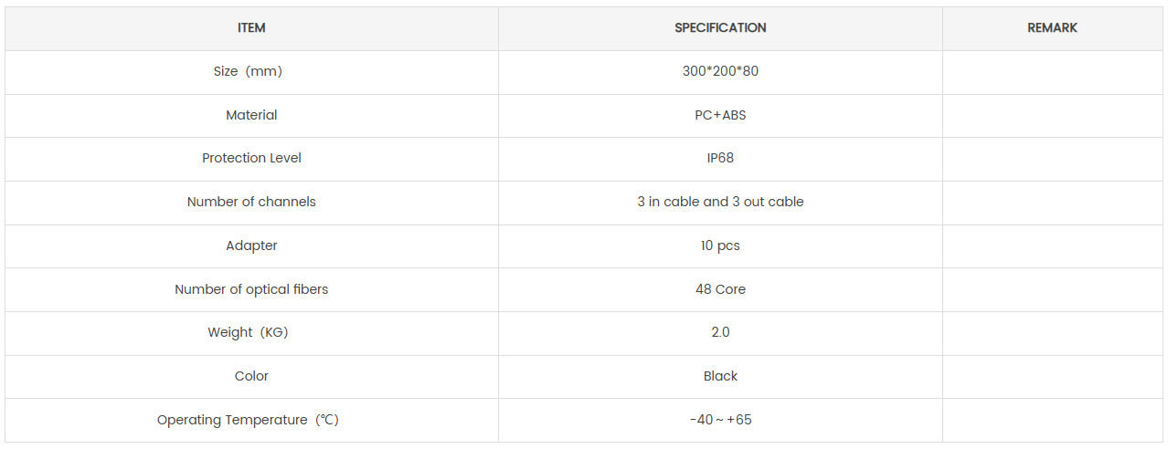Select the 2.0 weight value
This screenshot has height=449, width=1168.
click(x=720, y=332)
